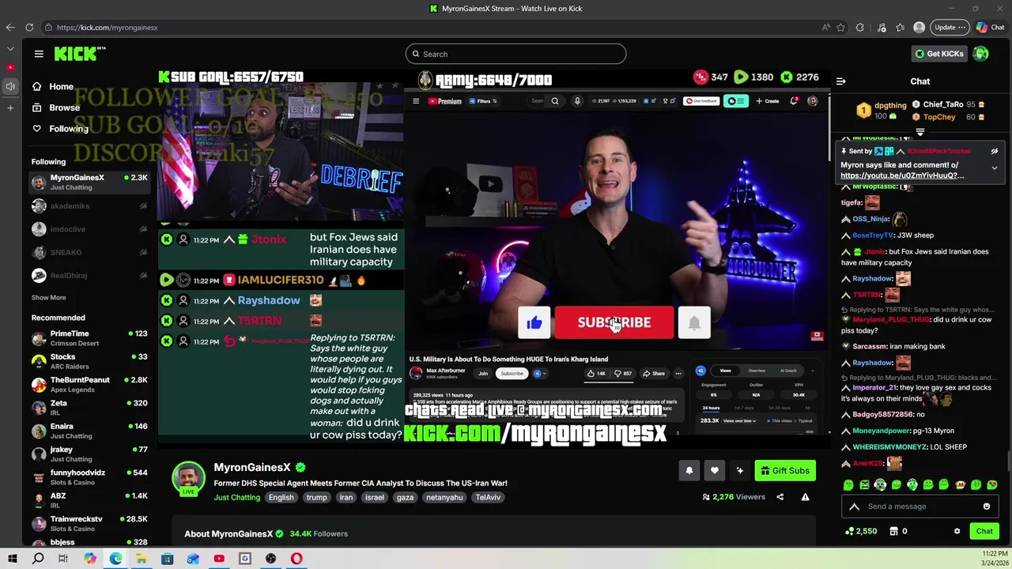This screenshot has height=569, width=1012.
Task: Open Trainwreckstv recommended channel
Action: [89, 523]
